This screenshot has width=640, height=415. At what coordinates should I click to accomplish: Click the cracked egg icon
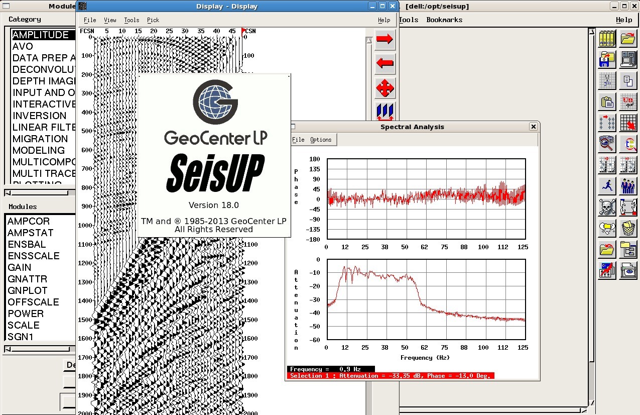pyautogui.click(x=607, y=229)
